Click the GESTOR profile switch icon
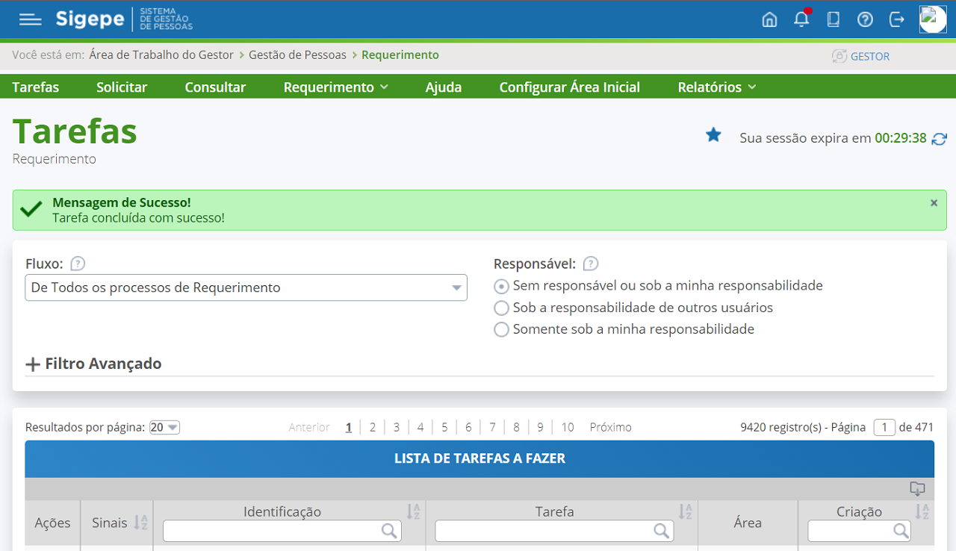This screenshot has width=956, height=551. click(x=839, y=56)
